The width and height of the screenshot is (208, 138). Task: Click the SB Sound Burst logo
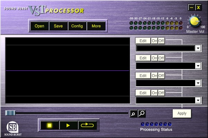[13, 129]
